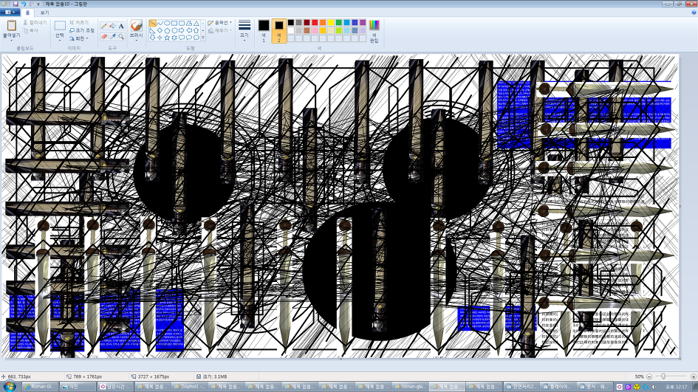Select the Color picker eyedropper tool
The image size is (698, 392).
pos(112,36)
